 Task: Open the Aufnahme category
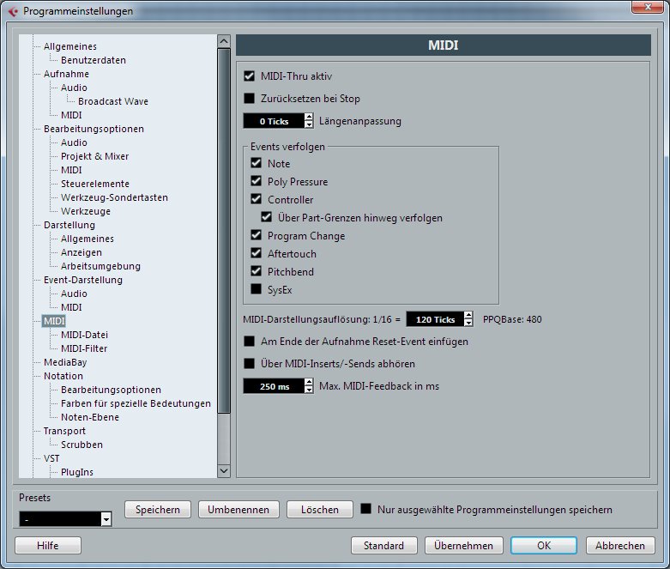pos(66,74)
